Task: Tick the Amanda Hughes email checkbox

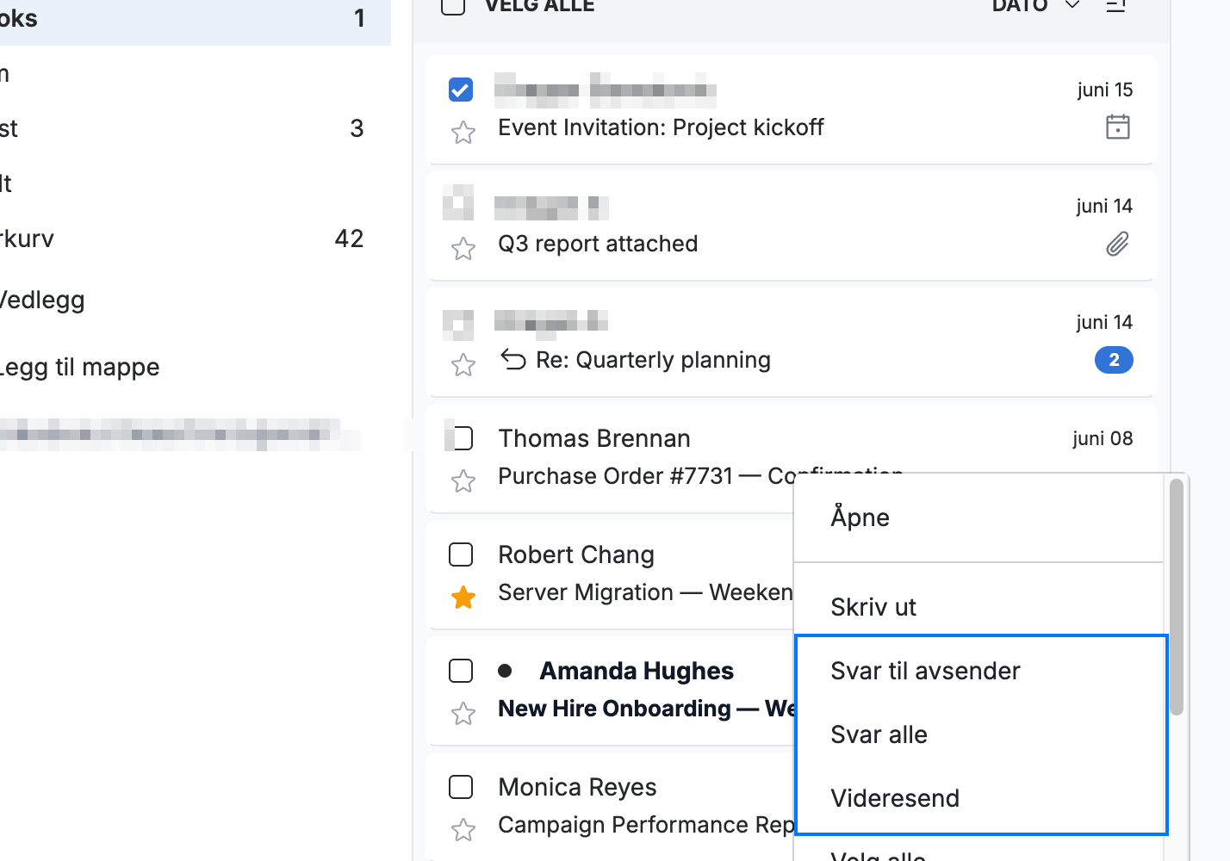Action: tap(461, 671)
